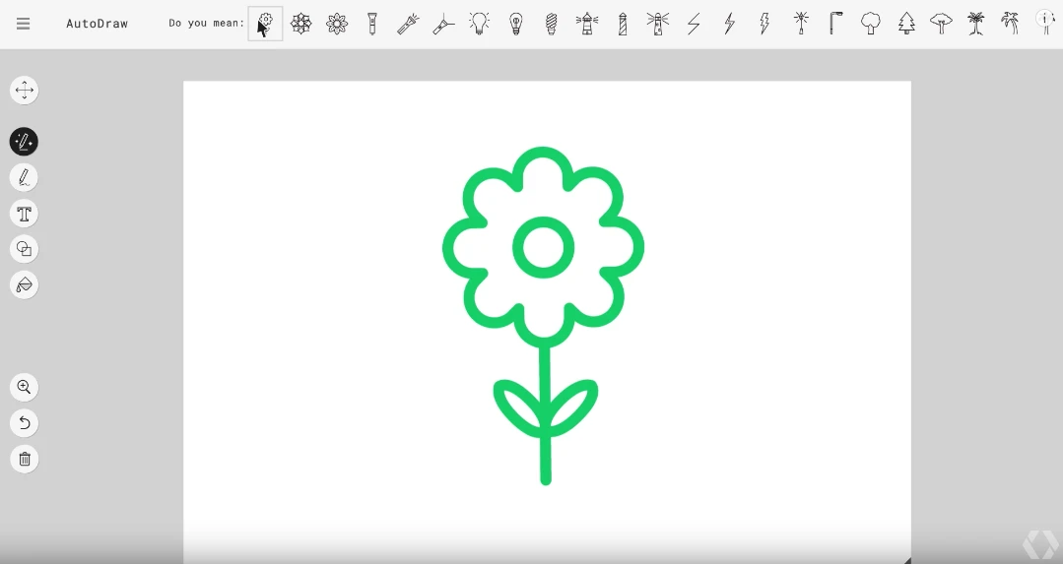Pick the light bulb with rays suggestion
Screen dimensions: 1063x564
coord(480,24)
